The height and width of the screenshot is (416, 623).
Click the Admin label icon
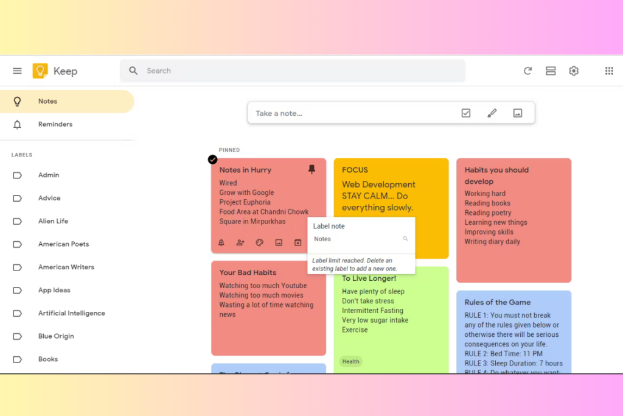coord(17,175)
